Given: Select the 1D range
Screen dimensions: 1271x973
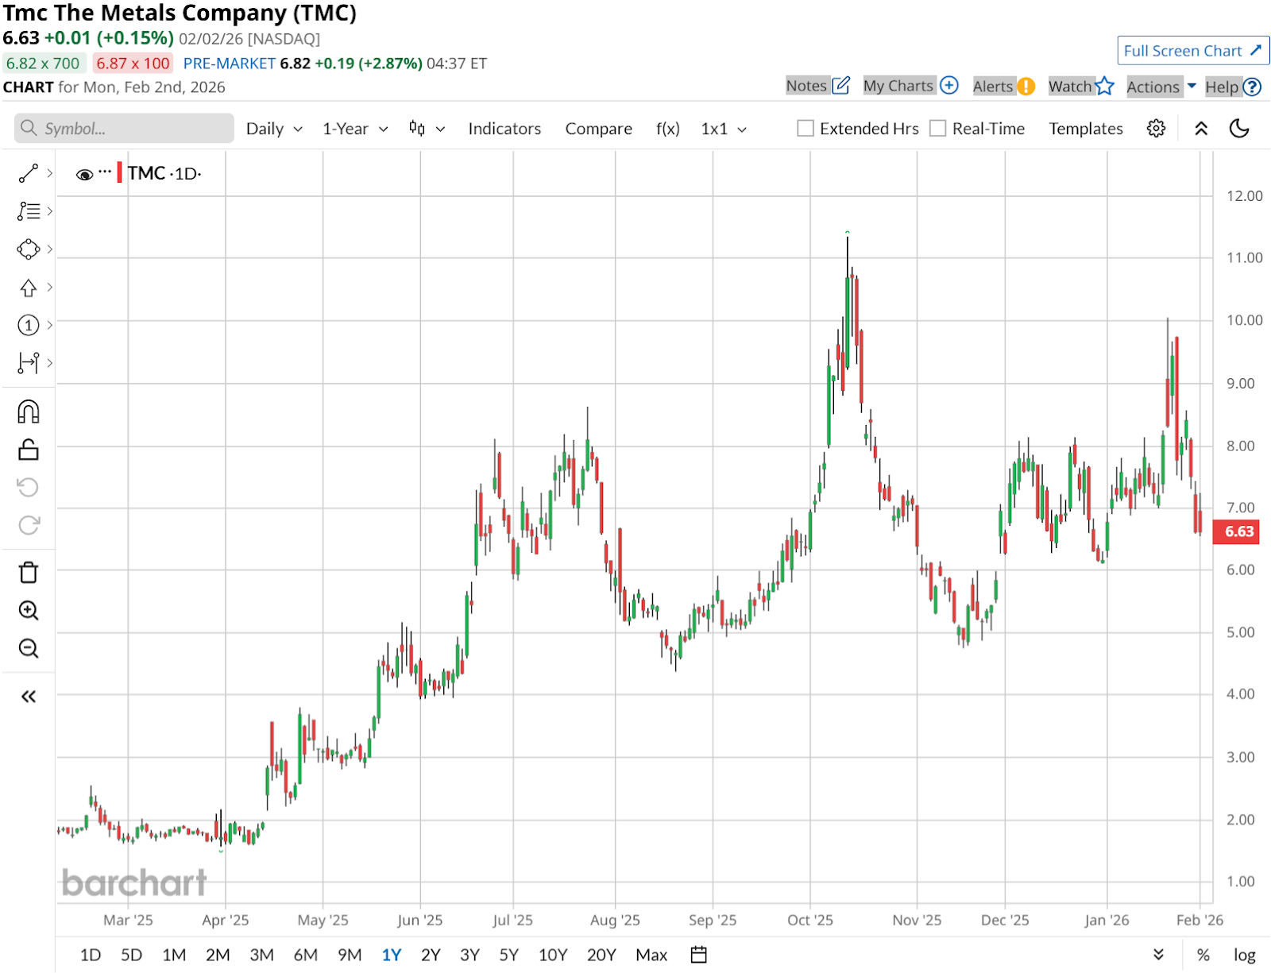Looking at the screenshot, I should (91, 955).
